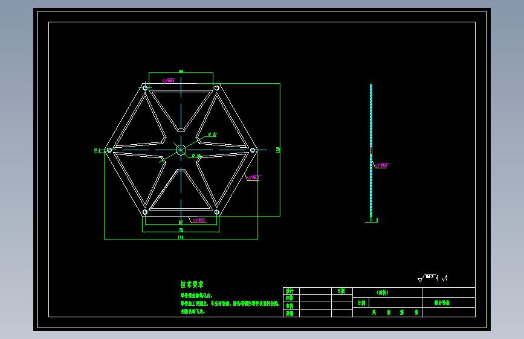The width and height of the screenshot is (524, 339).
Task: Click the Ø 16 center hole dimension label
Action: pyautogui.click(x=196, y=156)
